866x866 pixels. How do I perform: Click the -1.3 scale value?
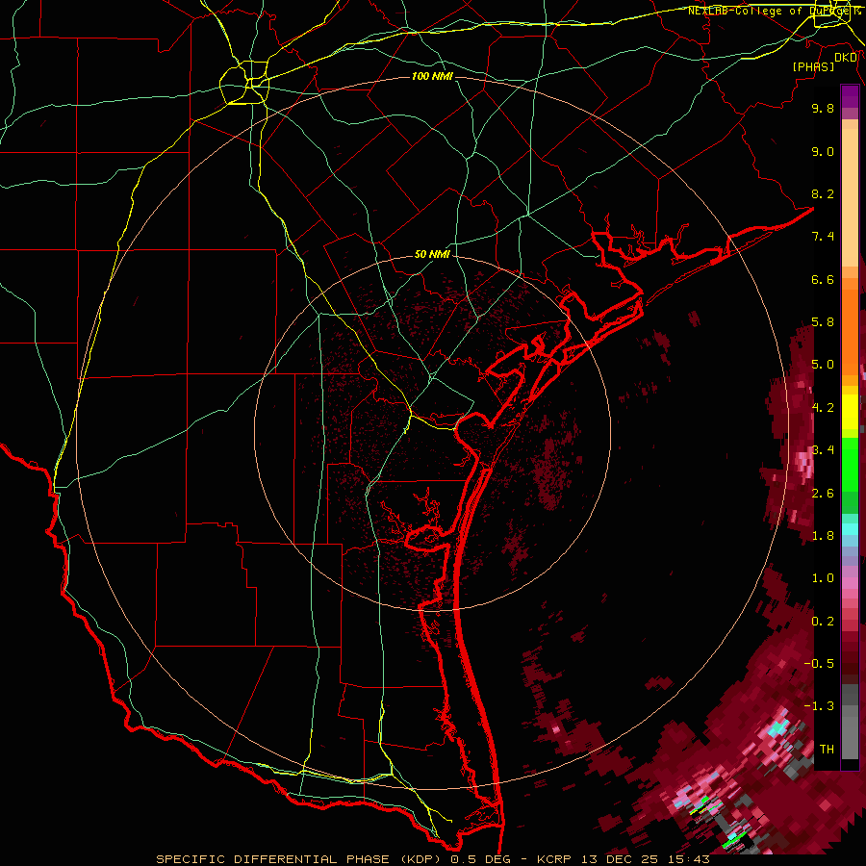(820, 706)
